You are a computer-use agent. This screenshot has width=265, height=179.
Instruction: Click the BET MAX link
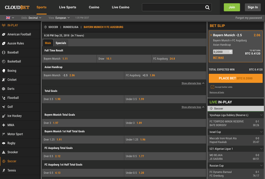(x=218, y=58)
